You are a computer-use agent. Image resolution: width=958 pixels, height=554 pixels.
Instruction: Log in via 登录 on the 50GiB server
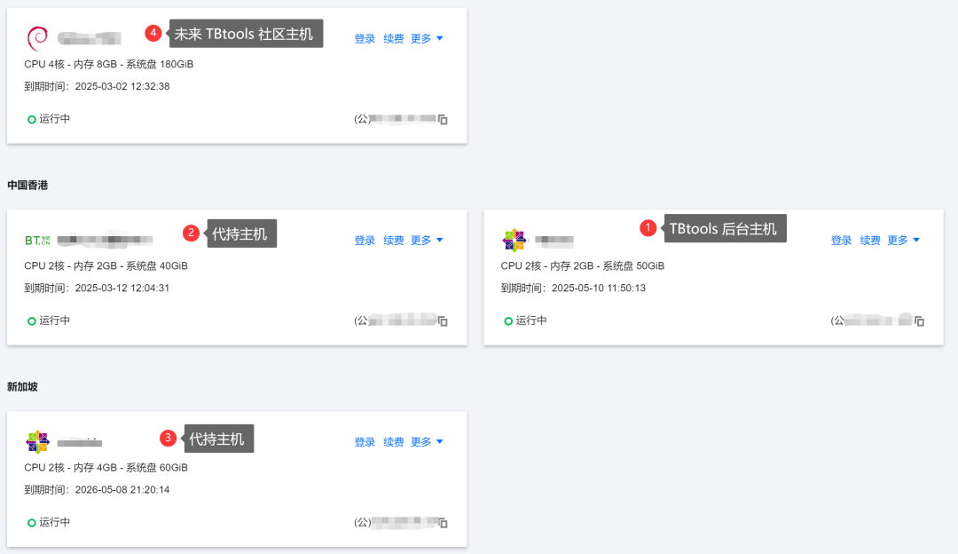[841, 241]
